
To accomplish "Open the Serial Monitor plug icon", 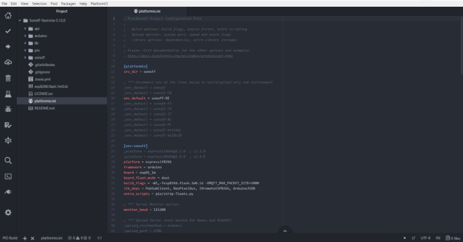I will 8,192.
